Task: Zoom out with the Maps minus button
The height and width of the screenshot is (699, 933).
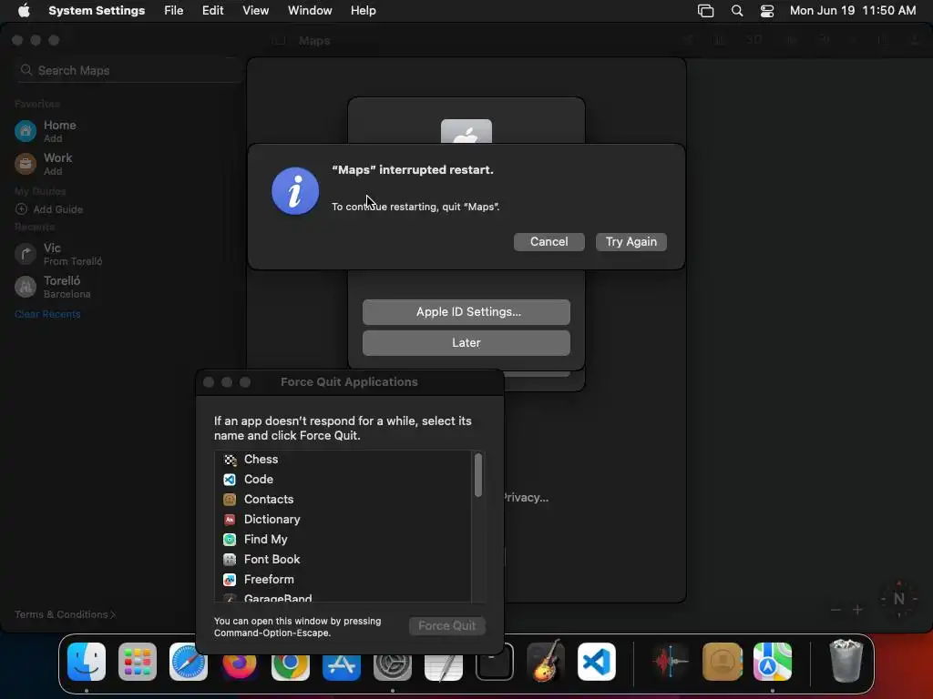Action: coord(836,610)
